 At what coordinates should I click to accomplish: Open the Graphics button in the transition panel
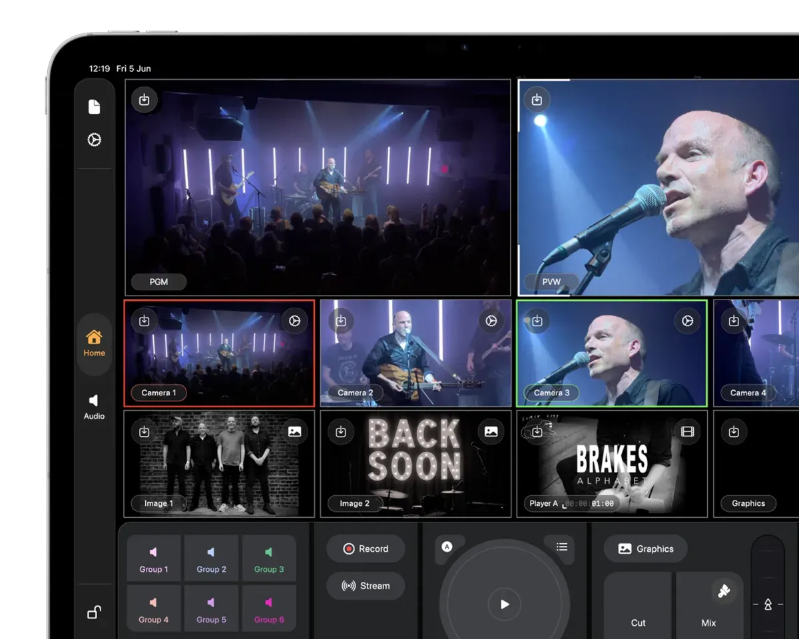tap(646, 549)
